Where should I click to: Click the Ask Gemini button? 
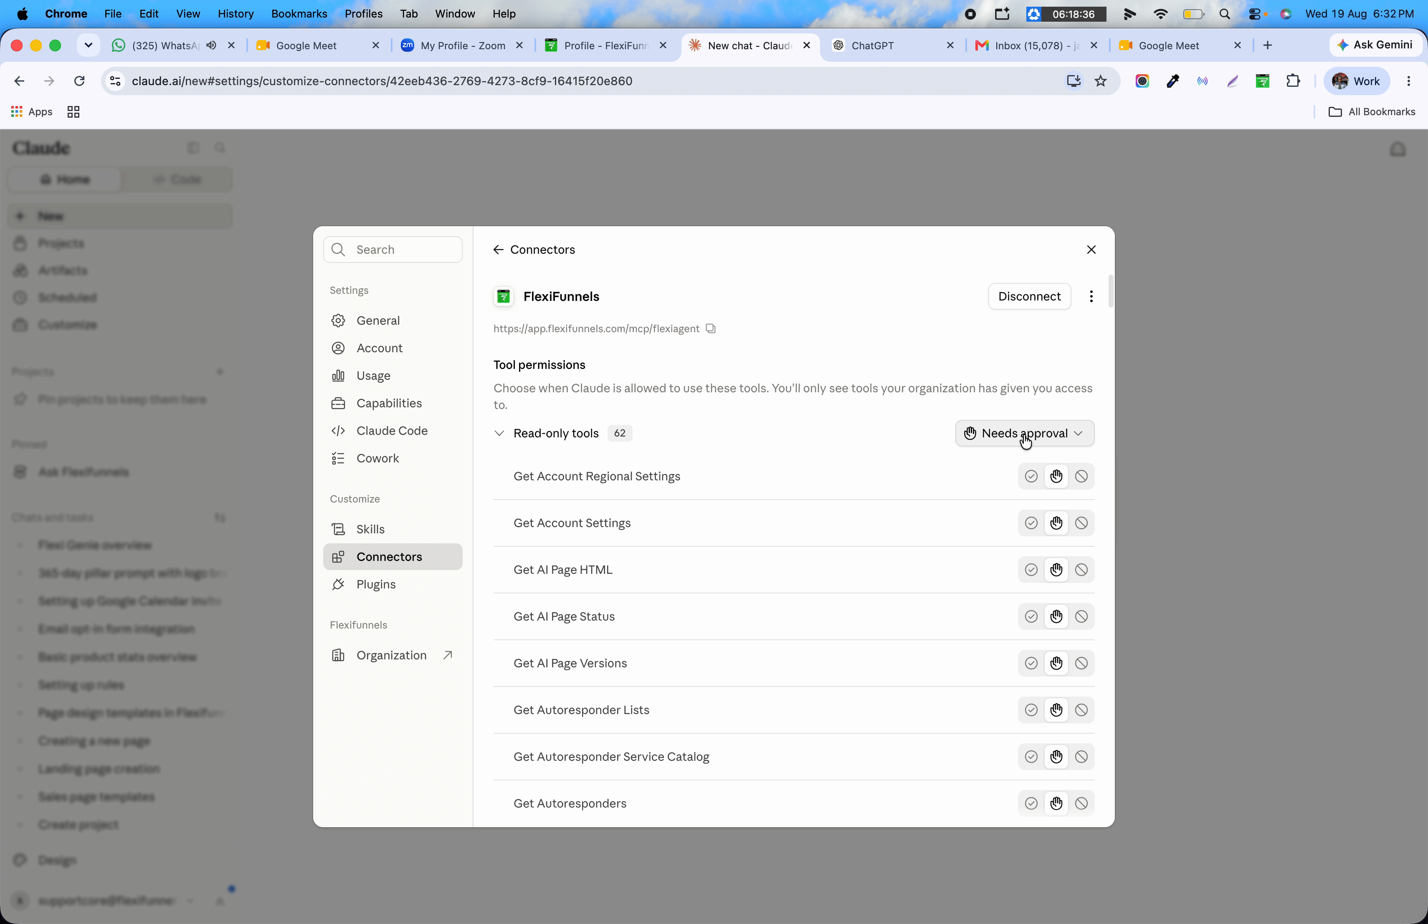click(x=1375, y=45)
